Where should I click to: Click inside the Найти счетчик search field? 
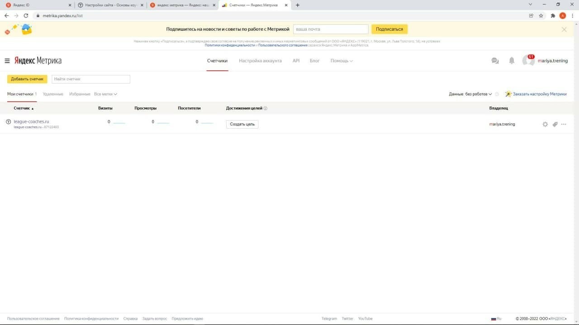point(91,79)
